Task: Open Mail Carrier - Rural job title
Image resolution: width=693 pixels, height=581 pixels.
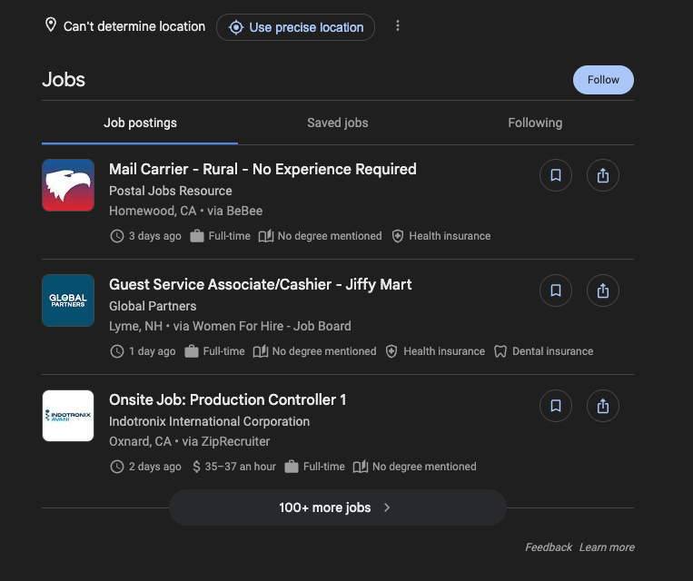Action: click(262, 169)
